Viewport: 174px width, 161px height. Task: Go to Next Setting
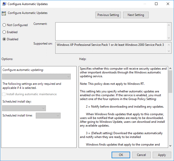click(x=136, y=15)
